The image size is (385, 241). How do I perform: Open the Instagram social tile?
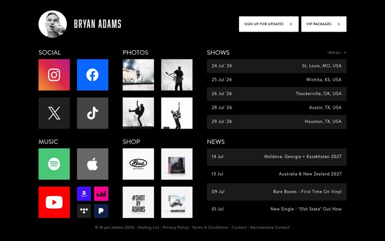(54, 75)
